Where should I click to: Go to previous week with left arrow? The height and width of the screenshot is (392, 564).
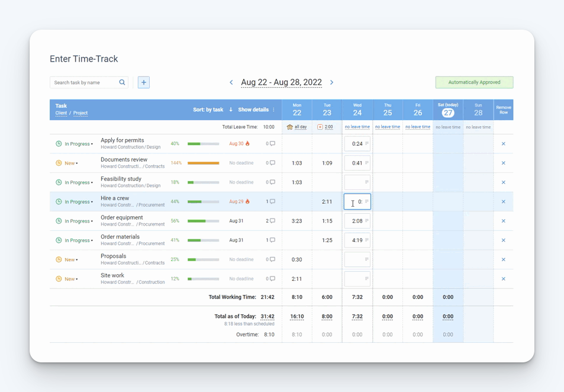pos(231,82)
